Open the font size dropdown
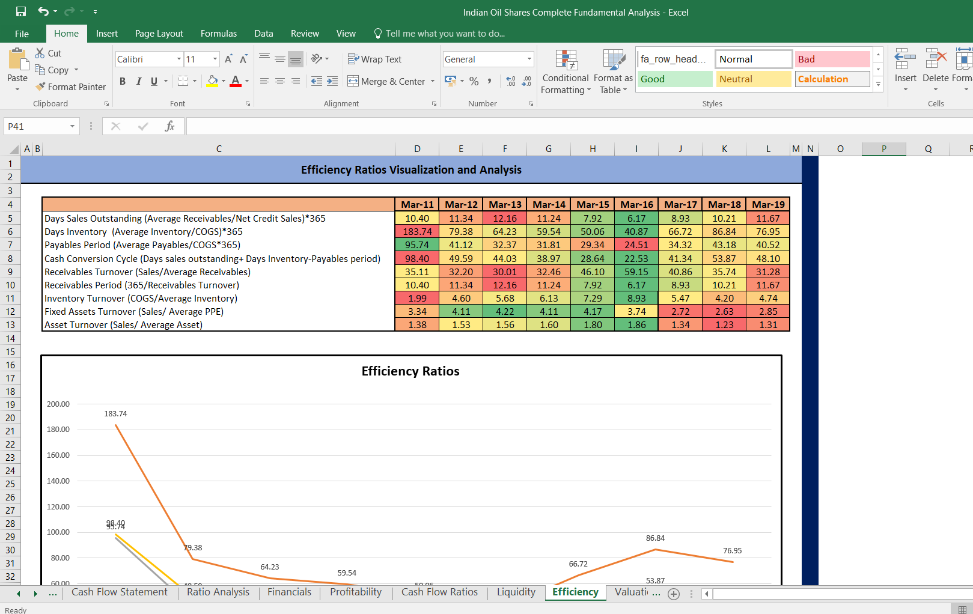973x614 pixels. (x=215, y=59)
